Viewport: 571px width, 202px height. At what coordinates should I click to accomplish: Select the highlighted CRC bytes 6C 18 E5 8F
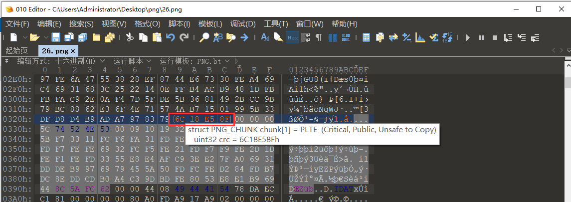click(x=201, y=119)
